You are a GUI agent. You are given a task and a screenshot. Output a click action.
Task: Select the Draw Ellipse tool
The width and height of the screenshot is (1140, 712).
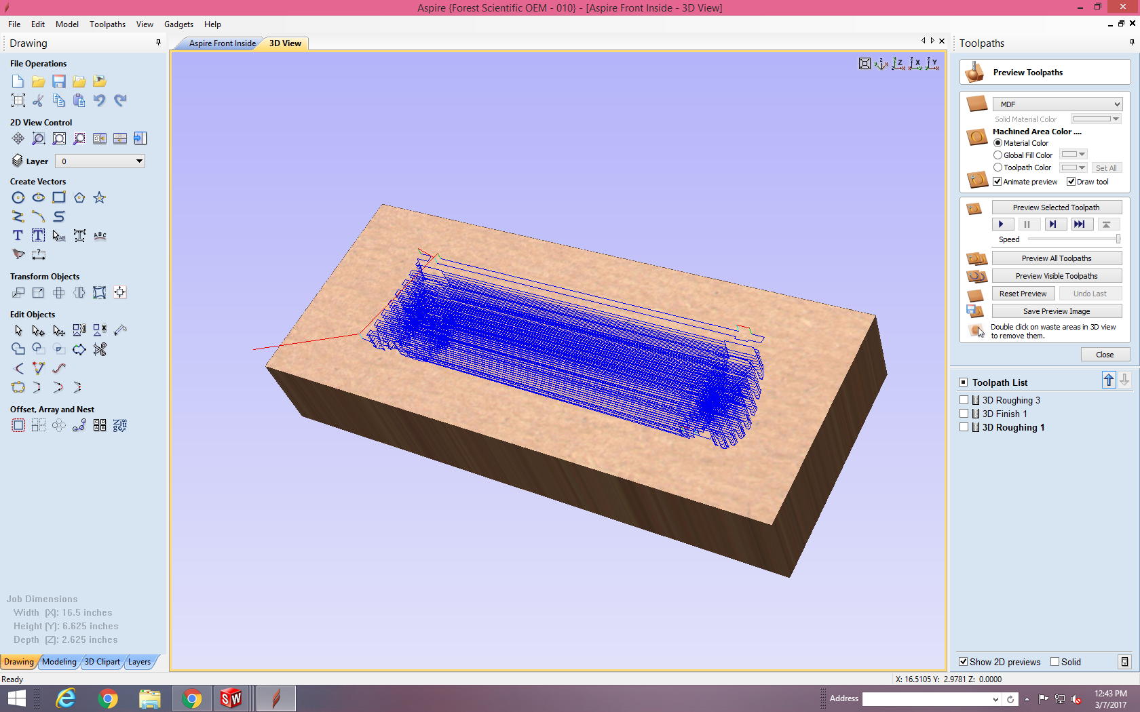[39, 197]
